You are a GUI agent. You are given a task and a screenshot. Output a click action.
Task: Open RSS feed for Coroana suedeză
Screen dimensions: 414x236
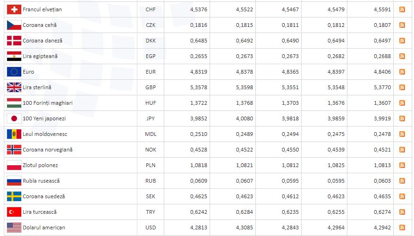pos(402,196)
